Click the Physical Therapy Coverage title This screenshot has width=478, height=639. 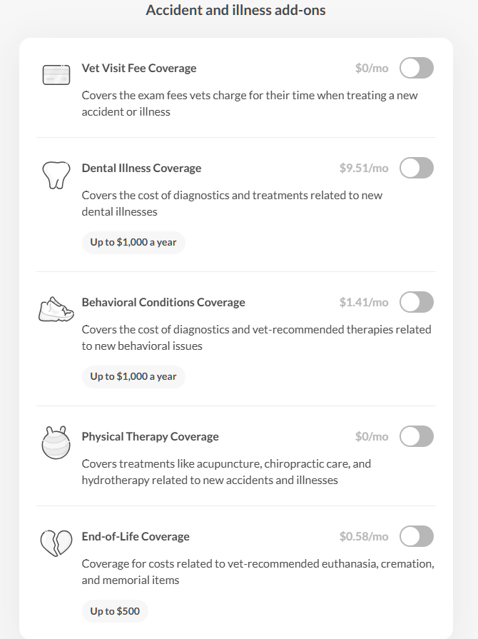[x=150, y=436]
